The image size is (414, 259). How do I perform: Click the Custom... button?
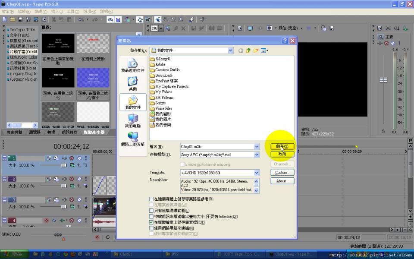[x=282, y=173]
